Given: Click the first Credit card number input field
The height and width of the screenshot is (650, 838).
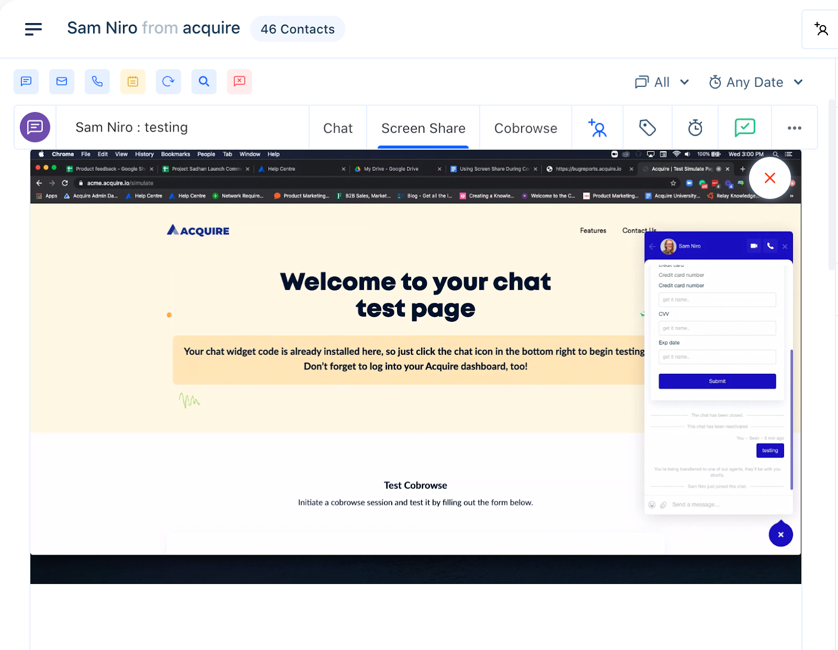Looking at the screenshot, I should (717, 300).
